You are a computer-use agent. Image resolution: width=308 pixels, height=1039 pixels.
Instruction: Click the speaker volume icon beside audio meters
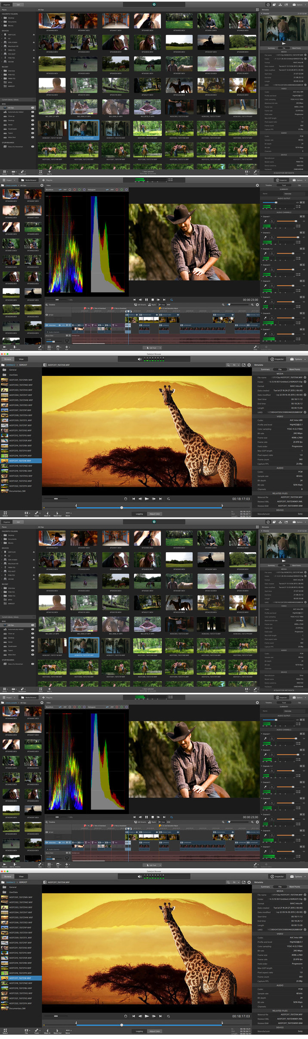(139, 358)
